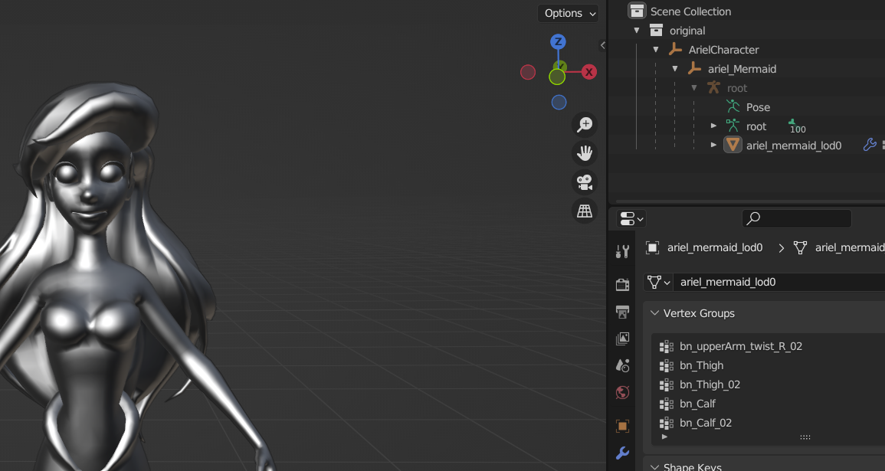Image resolution: width=885 pixels, height=471 pixels.
Task: Expand the root armature data row
Action: (713, 126)
